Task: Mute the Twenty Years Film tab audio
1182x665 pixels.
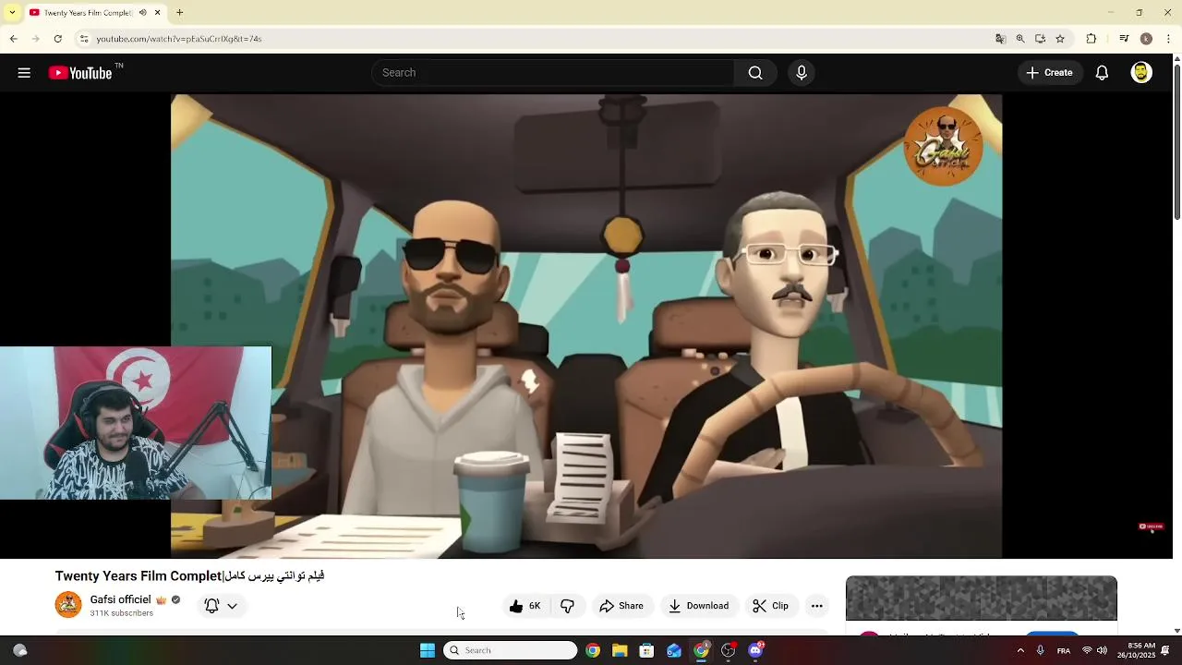Action: pos(143,13)
